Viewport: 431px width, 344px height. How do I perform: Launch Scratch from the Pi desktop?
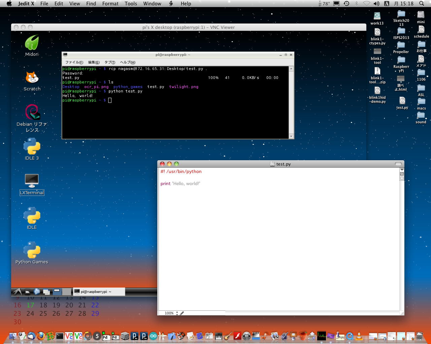(x=32, y=78)
